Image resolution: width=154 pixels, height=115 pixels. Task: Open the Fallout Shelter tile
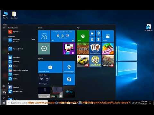click(95, 61)
